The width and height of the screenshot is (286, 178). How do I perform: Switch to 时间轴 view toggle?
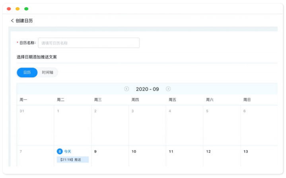(48, 72)
